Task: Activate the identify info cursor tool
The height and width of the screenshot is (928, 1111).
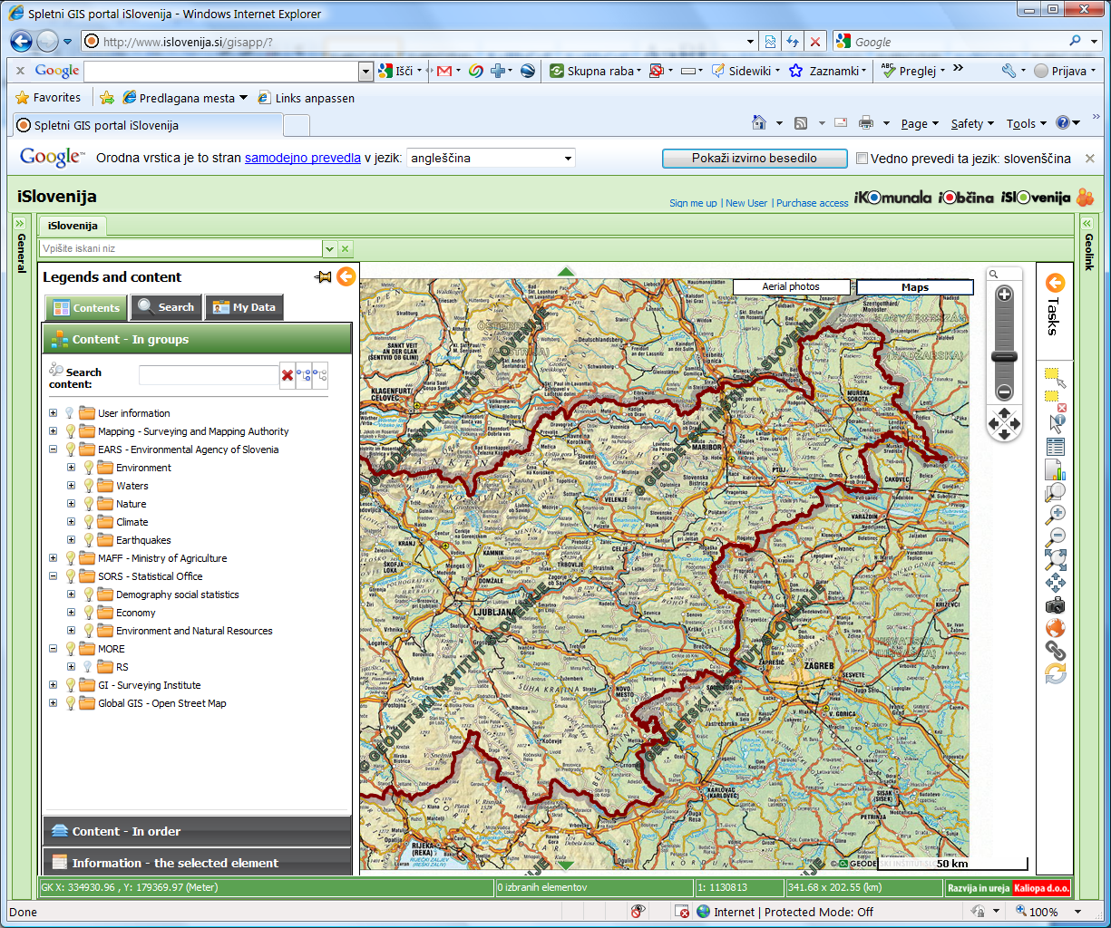Action: [1055, 423]
